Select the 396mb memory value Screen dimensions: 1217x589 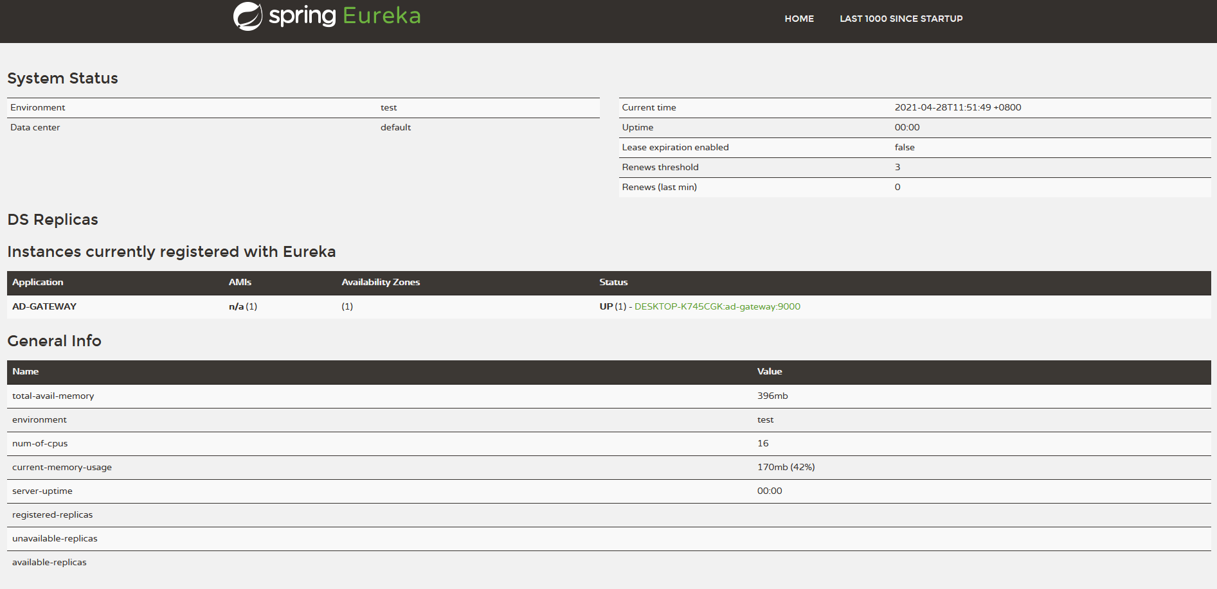[773, 396]
